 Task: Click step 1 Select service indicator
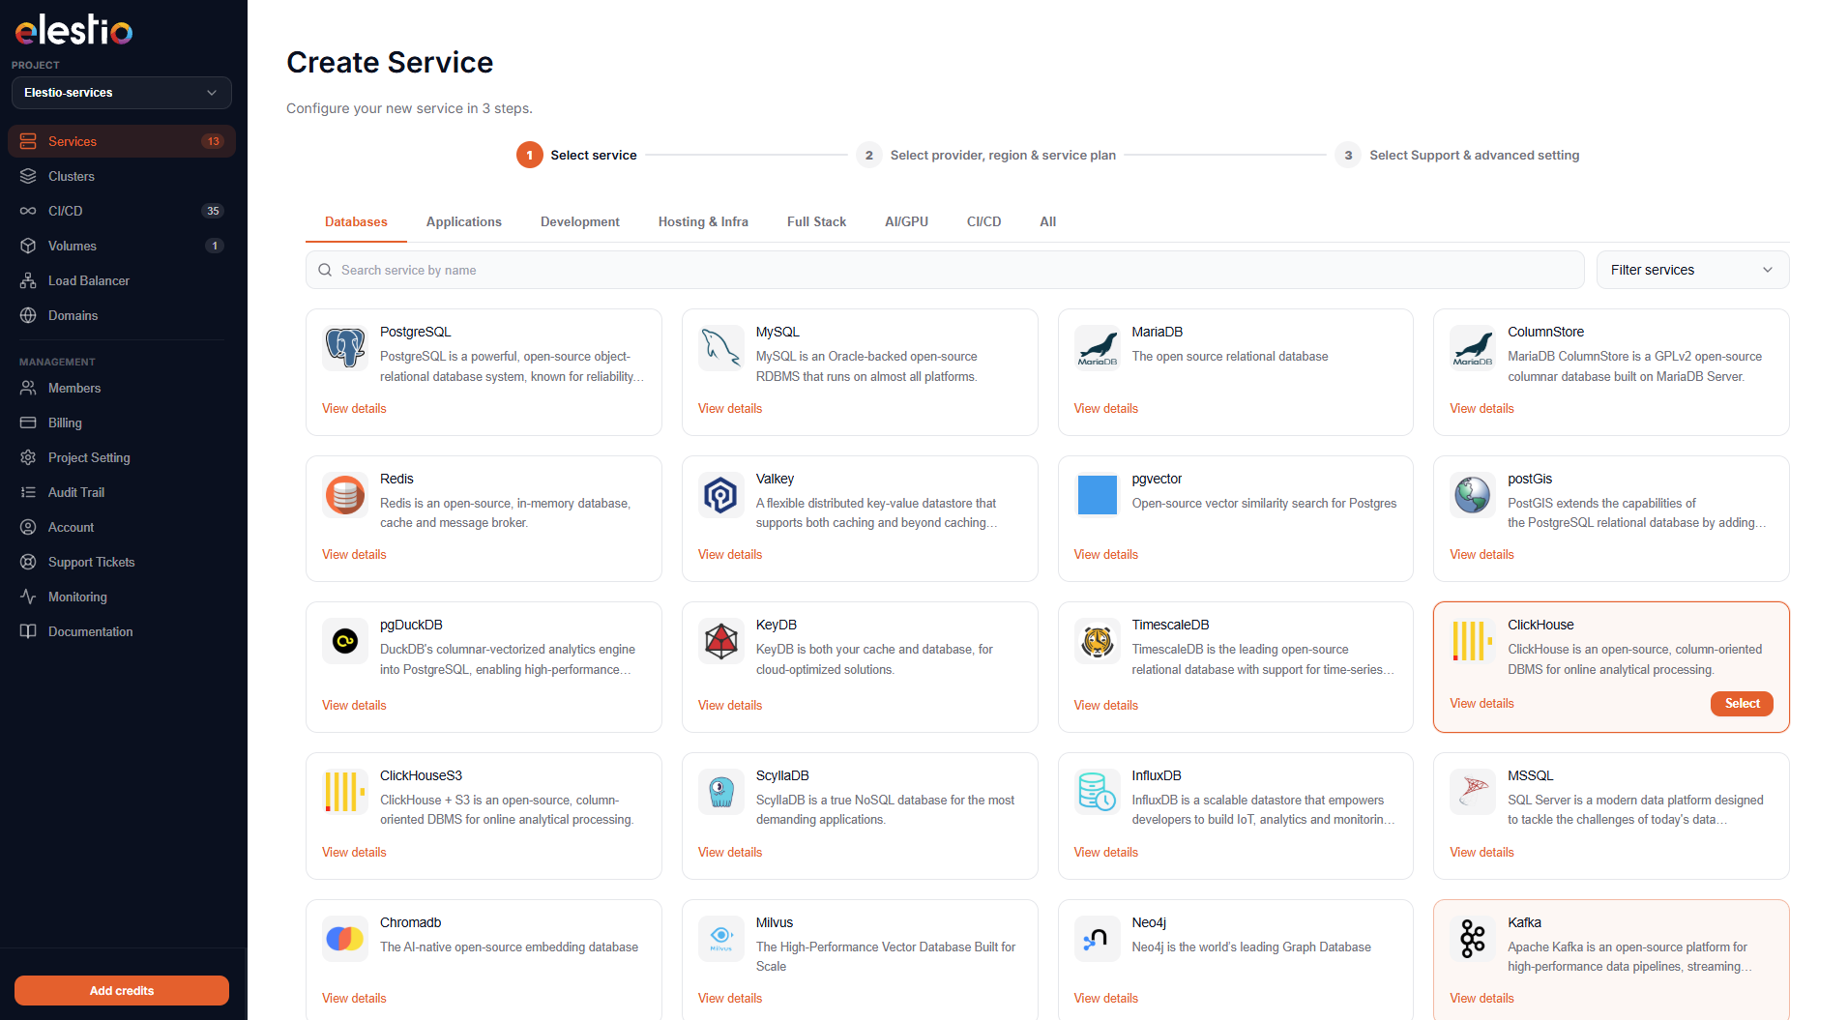tap(576, 155)
